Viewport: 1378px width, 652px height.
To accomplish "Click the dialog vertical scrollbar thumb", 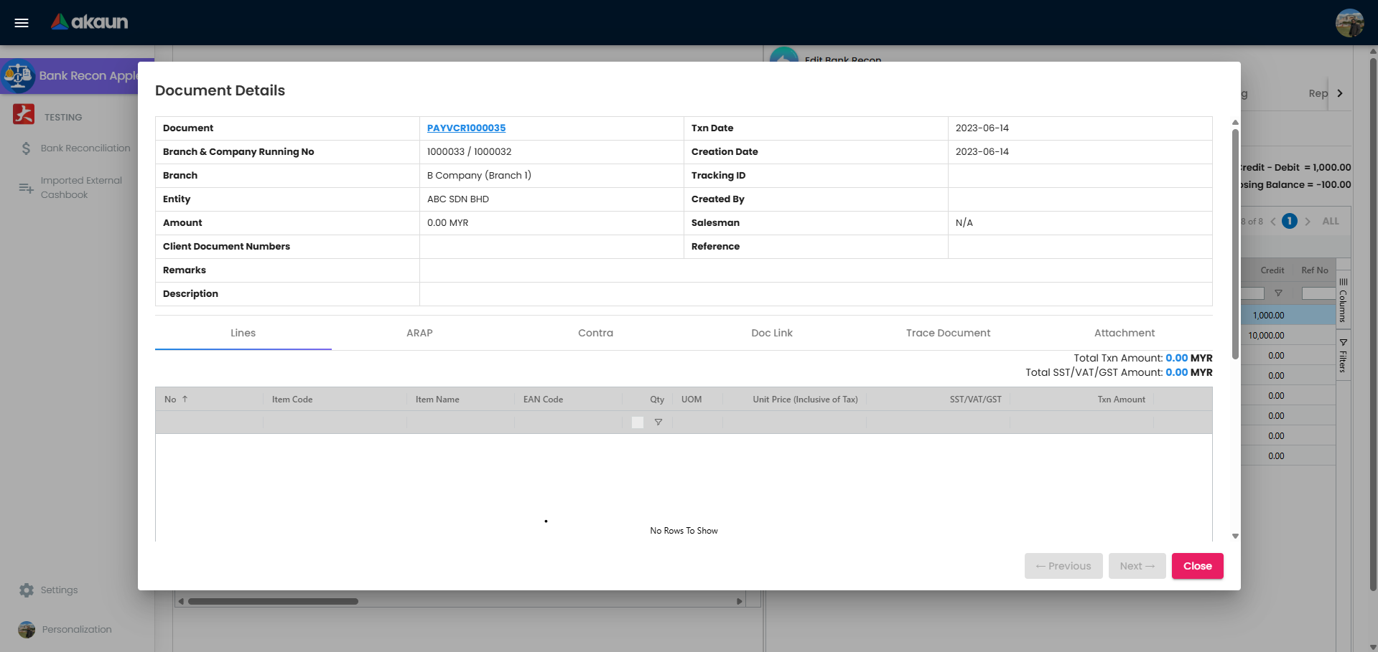I will point(1235,244).
